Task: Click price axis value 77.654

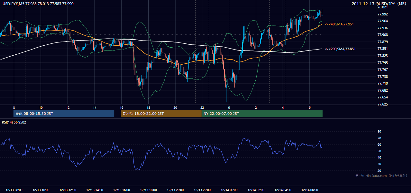Action: coord(382,97)
